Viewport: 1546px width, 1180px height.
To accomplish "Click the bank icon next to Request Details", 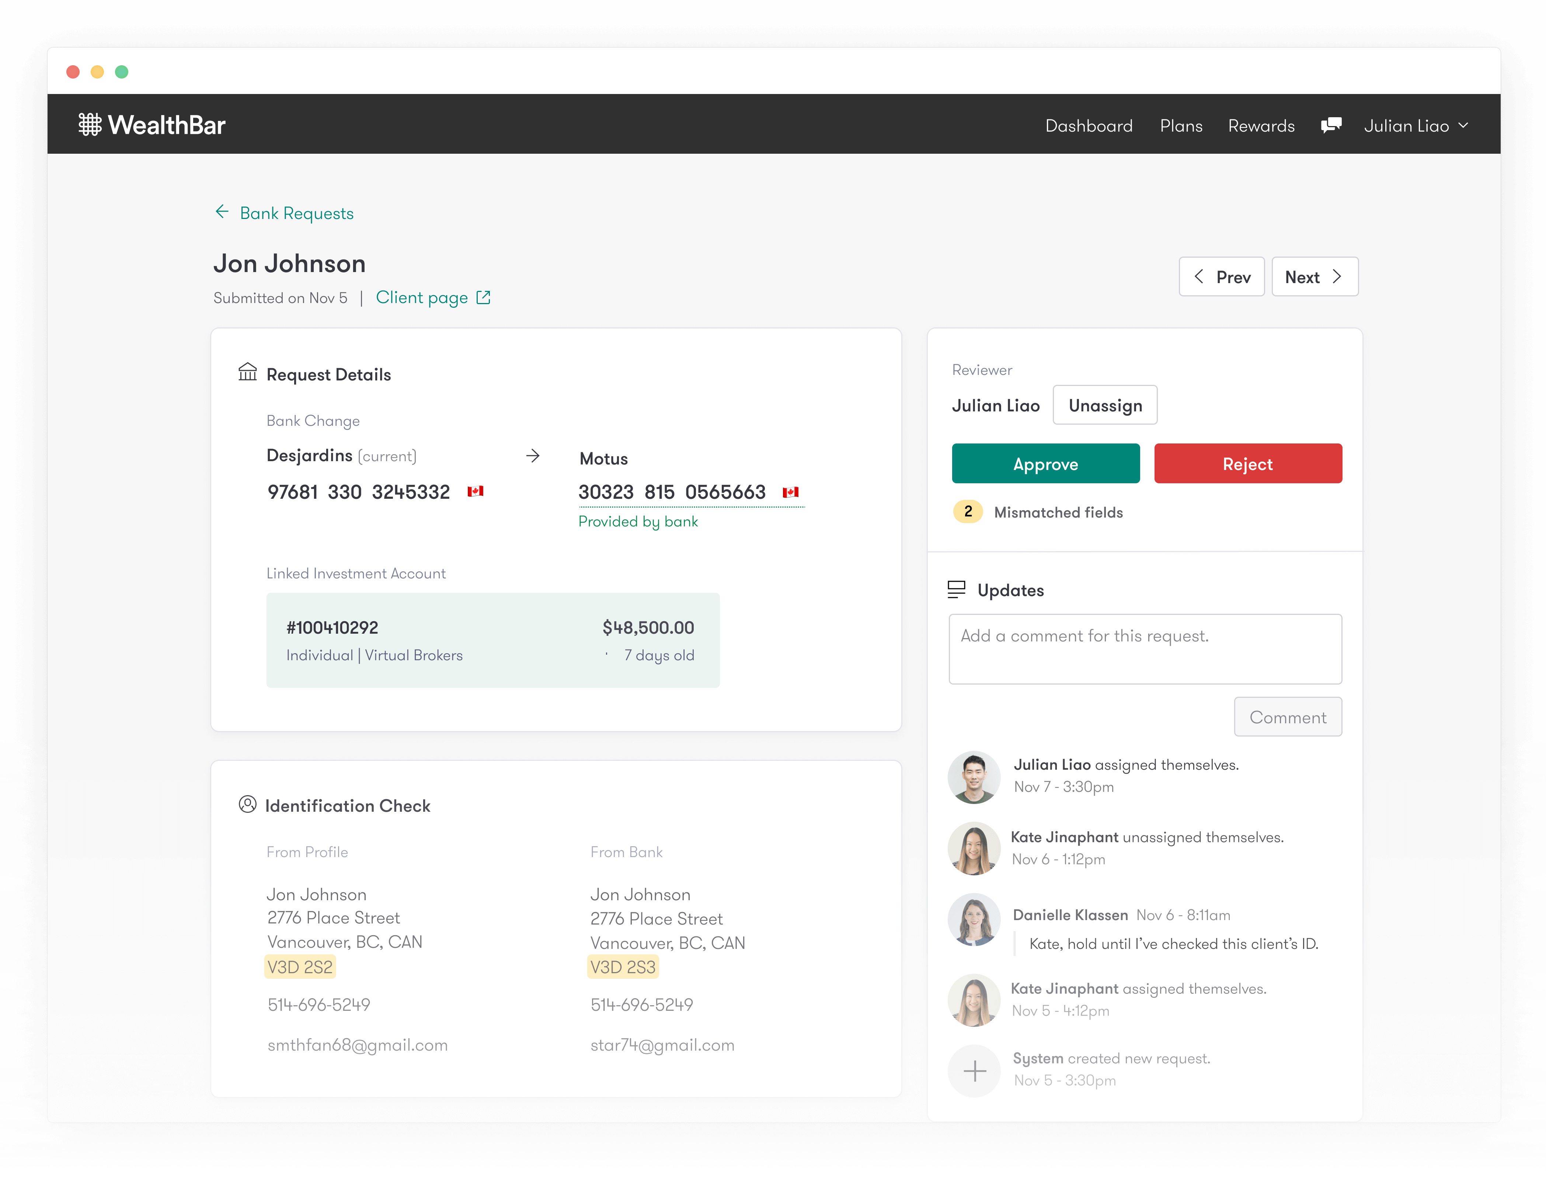I will [247, 372].
